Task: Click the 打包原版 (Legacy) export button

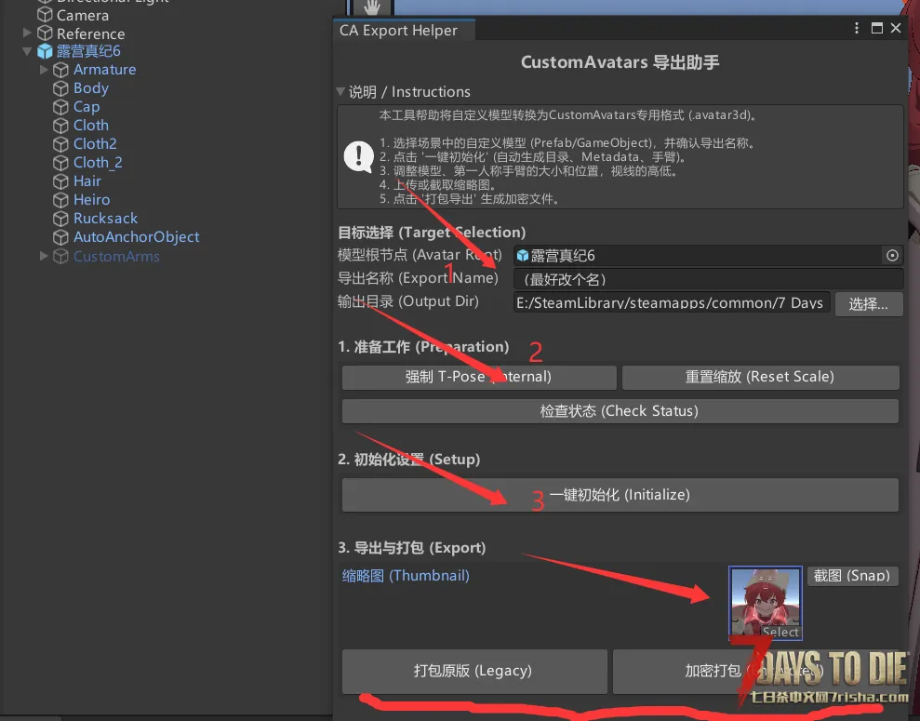Action: (473, 671)
